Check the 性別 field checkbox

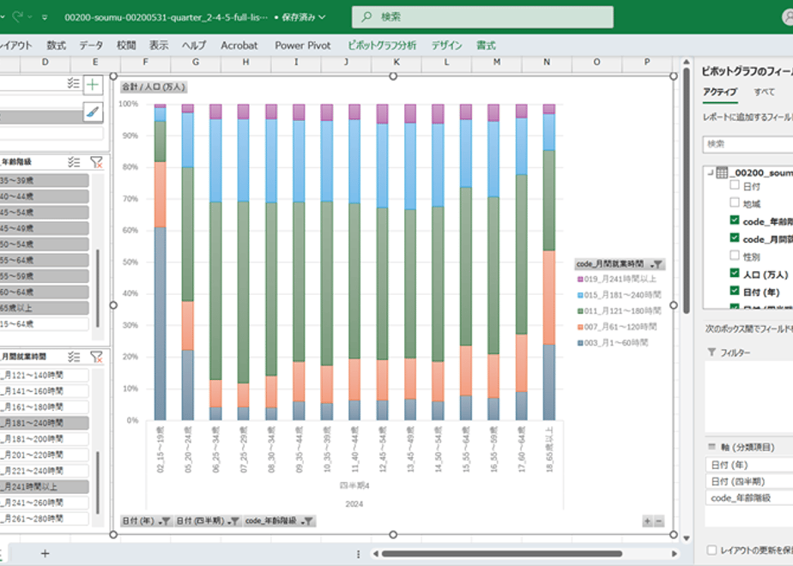[x=735, y=256]
